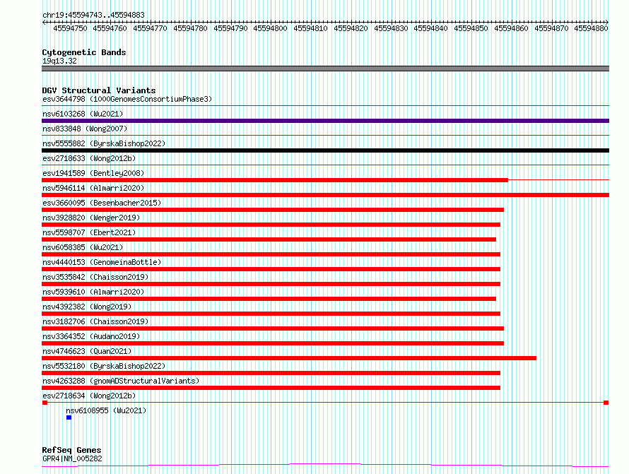Open the nsv6103268 (Wu2021) variant label

point(83,114)
